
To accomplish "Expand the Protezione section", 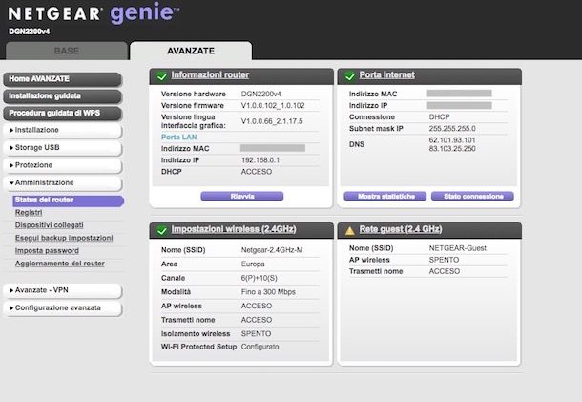I will [x=62, y=165].
